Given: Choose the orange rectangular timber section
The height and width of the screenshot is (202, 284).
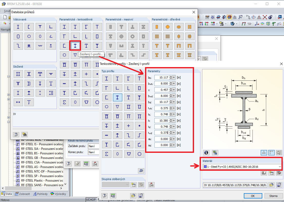Looking at the screenshot, I should point(157,27).
